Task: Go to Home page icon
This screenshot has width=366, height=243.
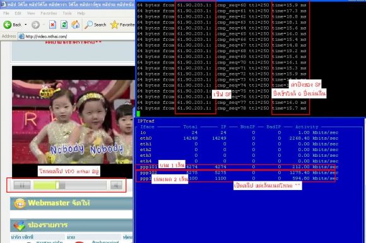Action: tap(75, 25)
